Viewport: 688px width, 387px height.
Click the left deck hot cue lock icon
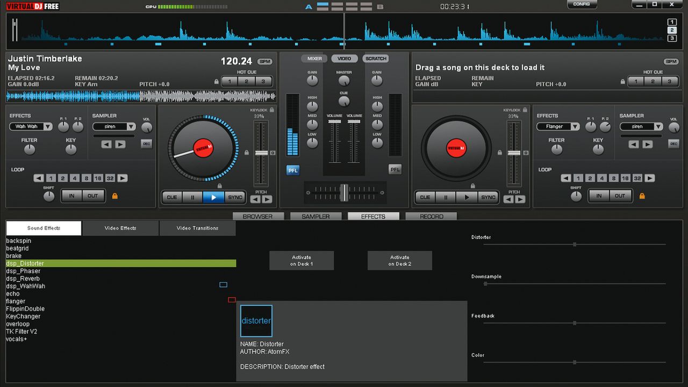pos(217,82)
